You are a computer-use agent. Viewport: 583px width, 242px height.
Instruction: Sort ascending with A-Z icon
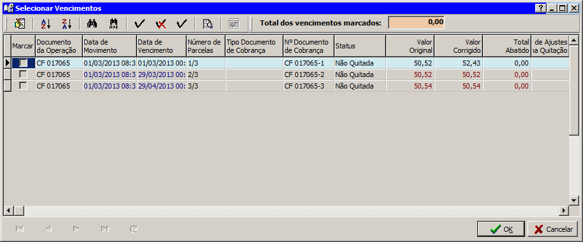pos(45,24)
